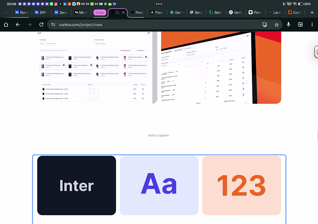Switch to the Get P React tab
This screenshot has height=224, width=318.
[177, 12]
